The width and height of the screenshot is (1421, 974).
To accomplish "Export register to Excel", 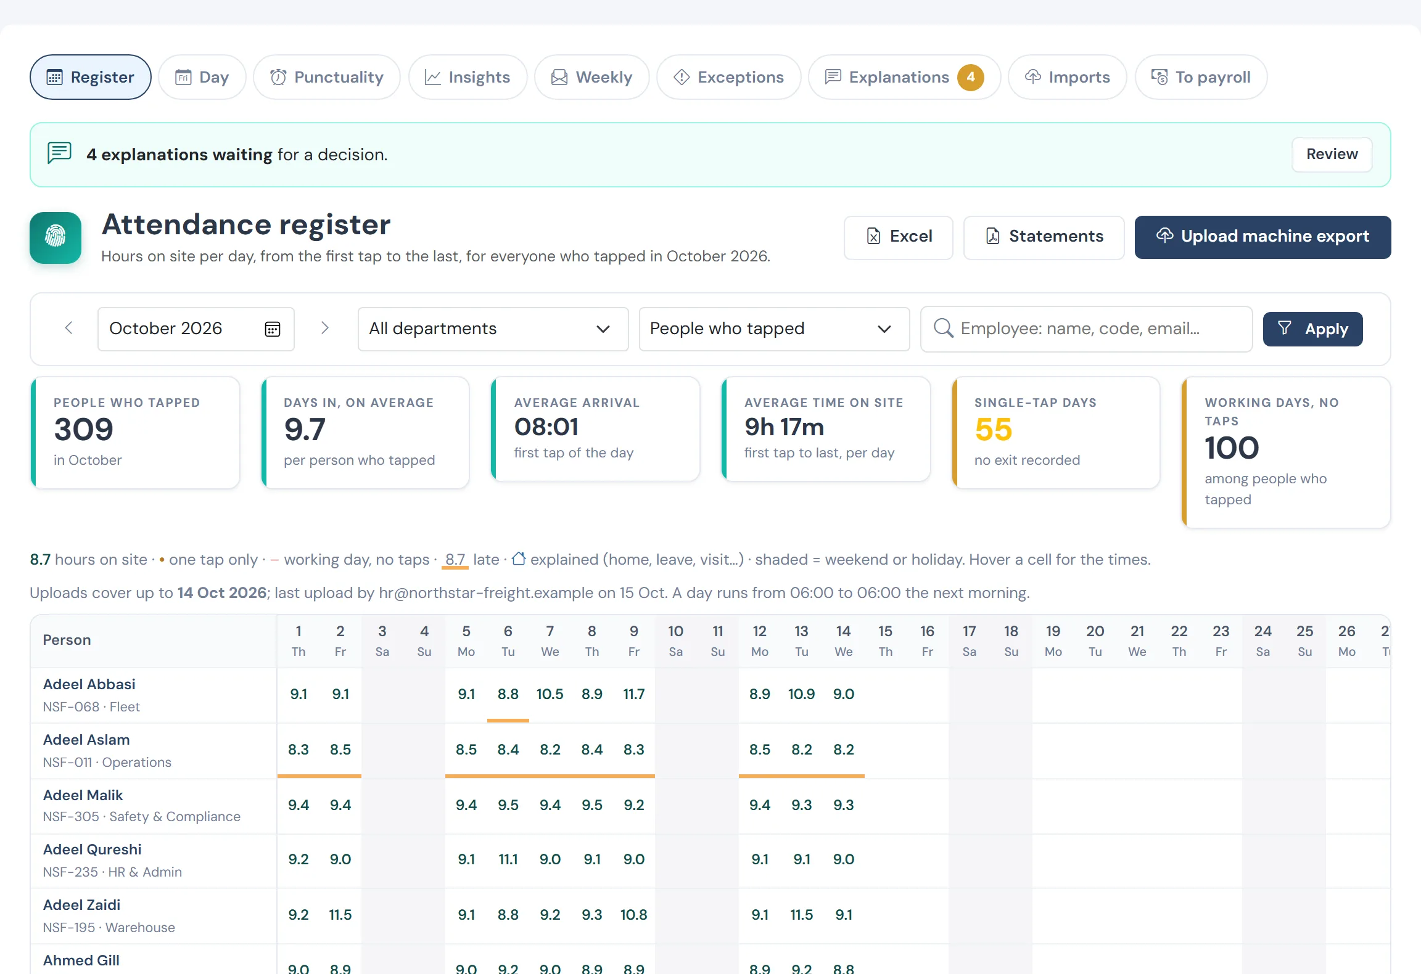I will [899, 237].
